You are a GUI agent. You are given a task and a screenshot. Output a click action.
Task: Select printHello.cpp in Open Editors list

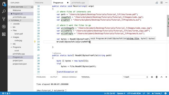pyautogui.click(x=19, y=17)
